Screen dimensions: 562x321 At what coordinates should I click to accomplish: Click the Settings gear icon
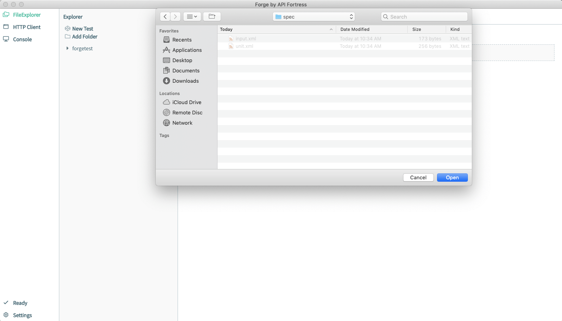tap(6, 315)
